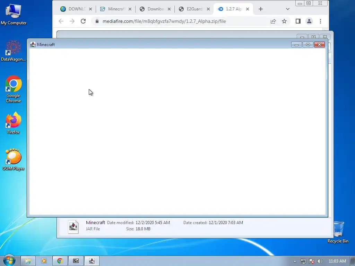Bookmark this page with the star

[x=284, y=21]
